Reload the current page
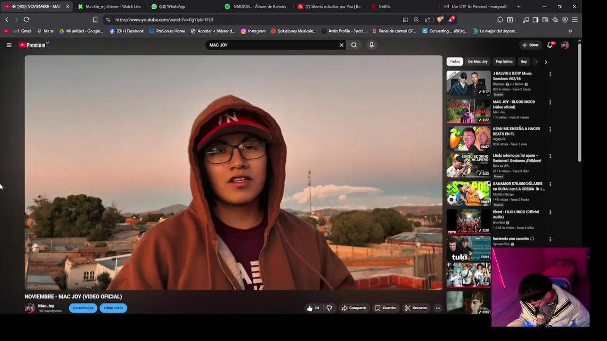 coord(26,19)
